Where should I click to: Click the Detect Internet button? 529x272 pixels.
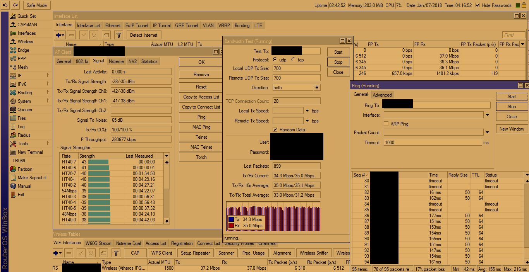point(144,35)
